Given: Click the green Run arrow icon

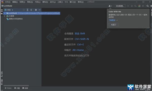Looking at the screenshot, I should click(x=128, y=6).
